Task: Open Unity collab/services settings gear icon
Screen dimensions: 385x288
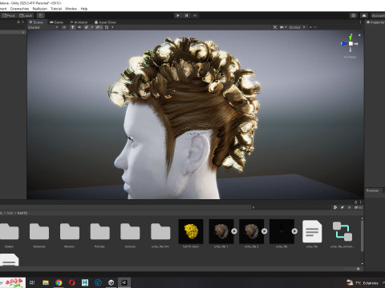Action: pos(354,15)
